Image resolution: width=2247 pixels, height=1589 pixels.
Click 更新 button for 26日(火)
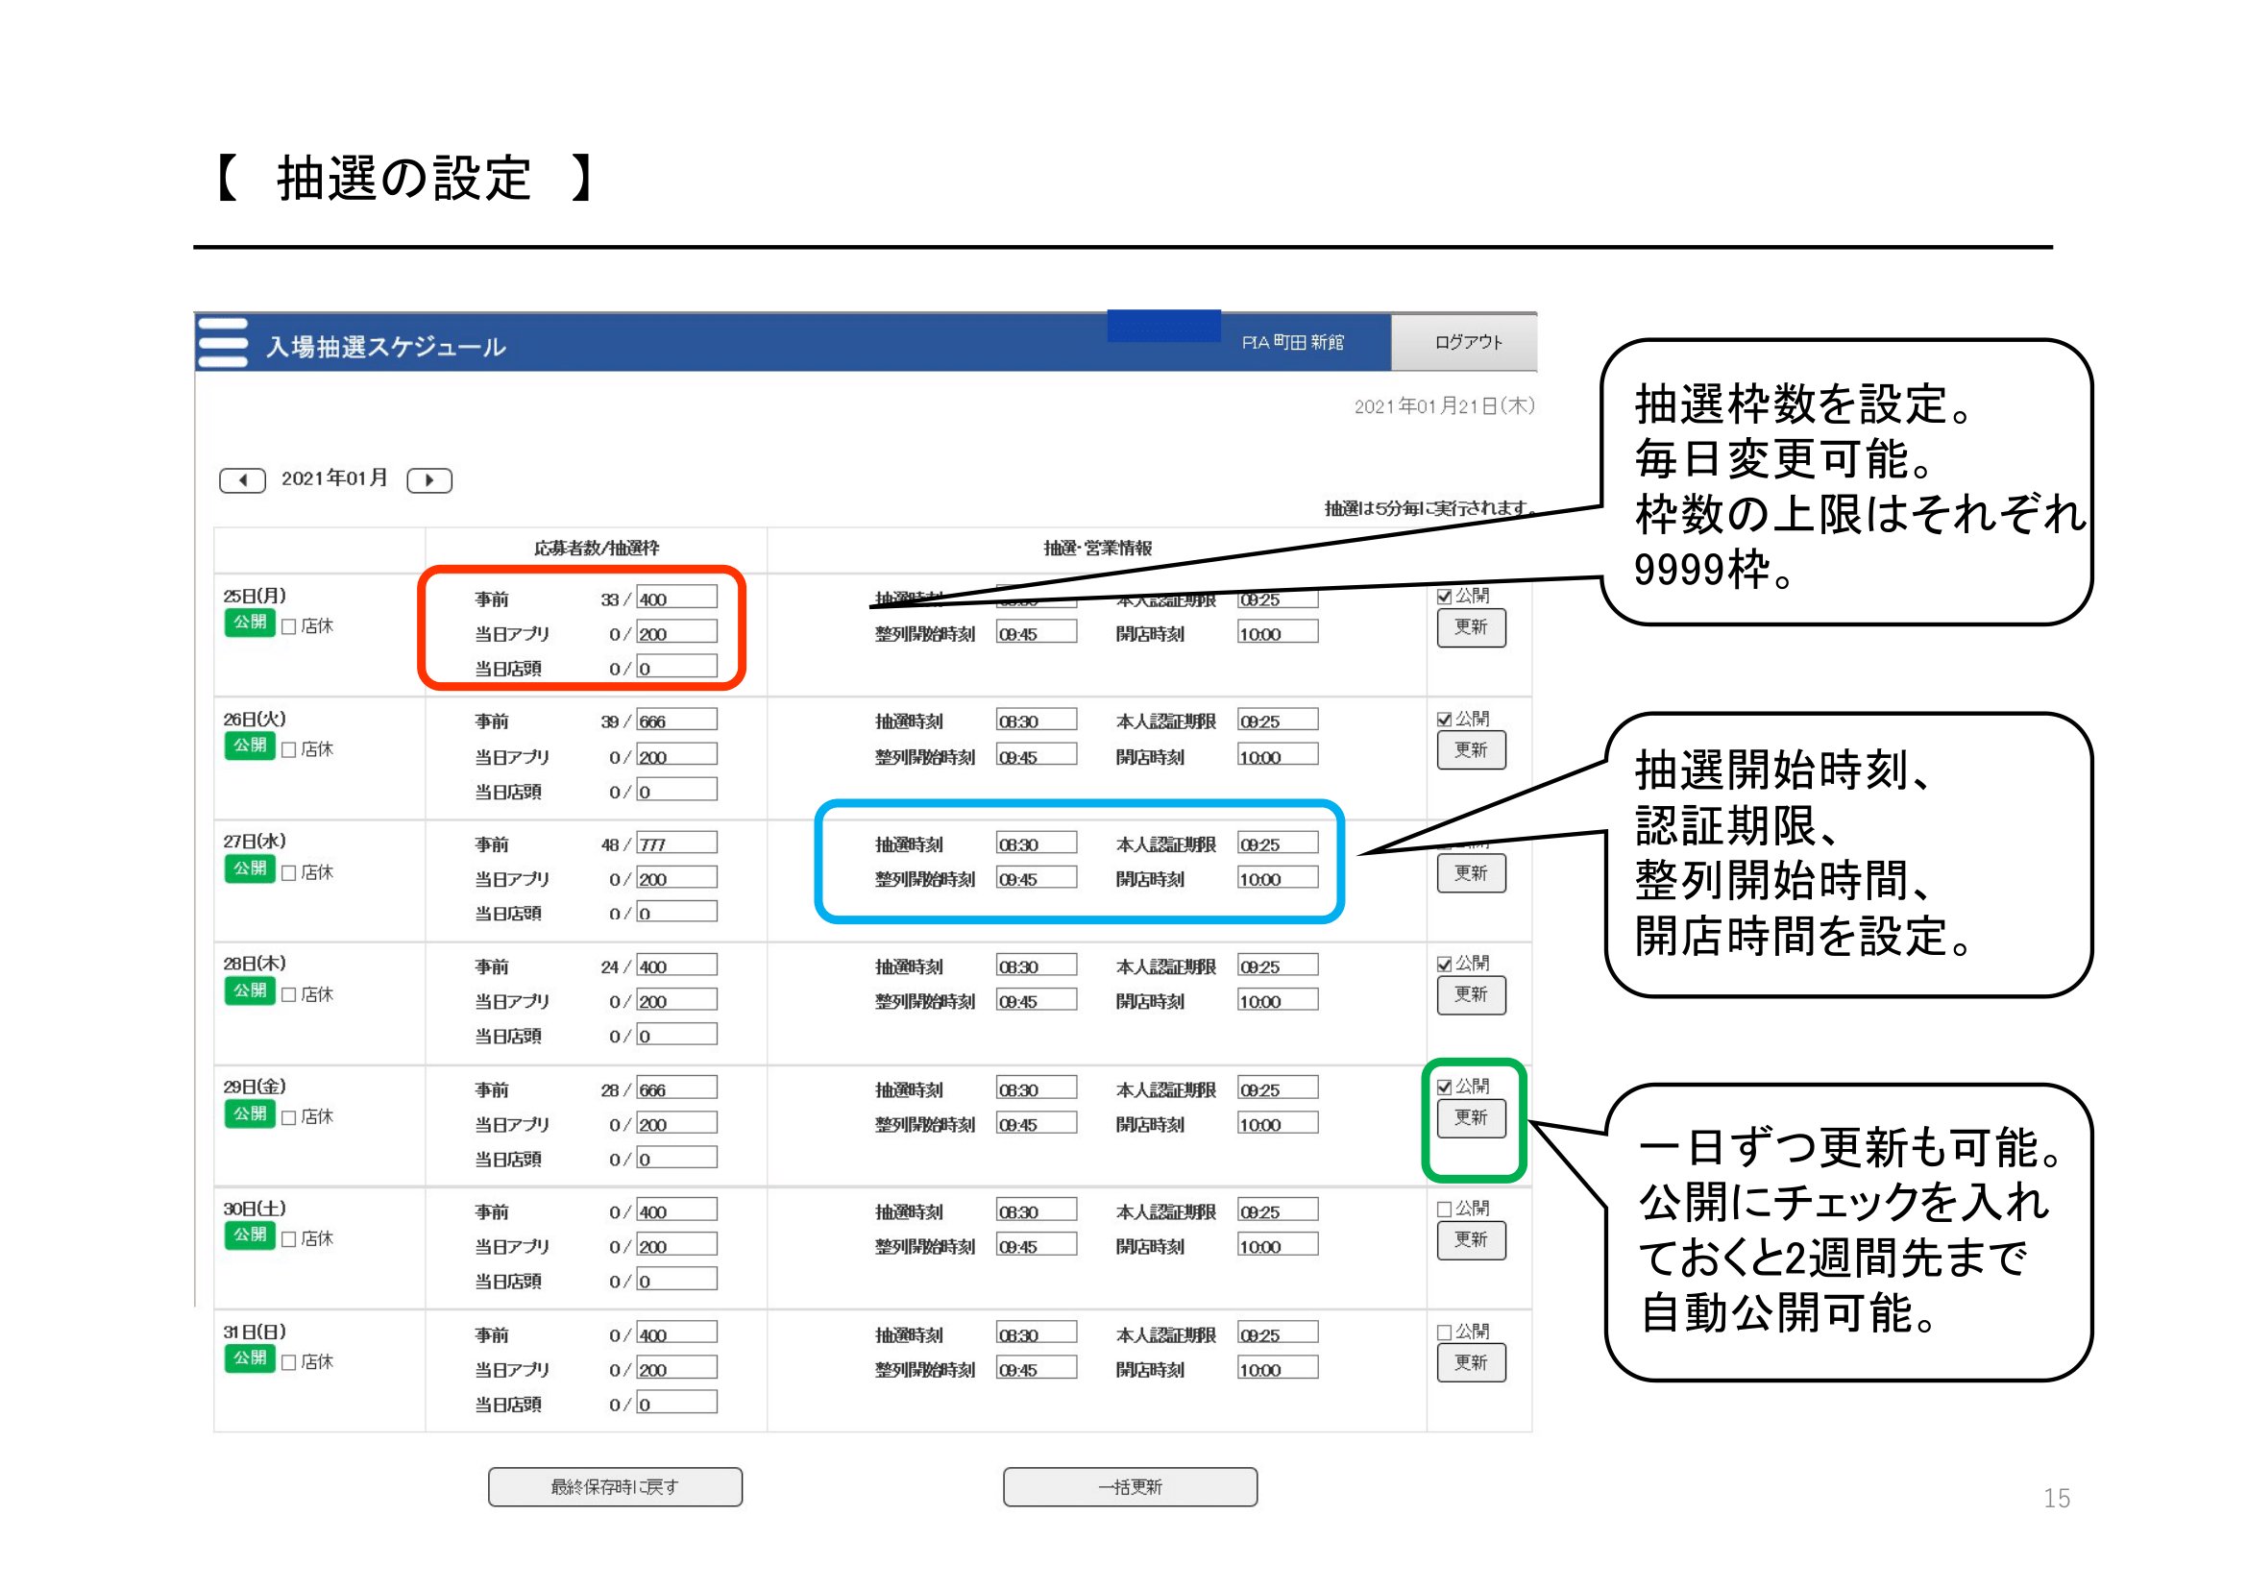(x=1471, y=750)
